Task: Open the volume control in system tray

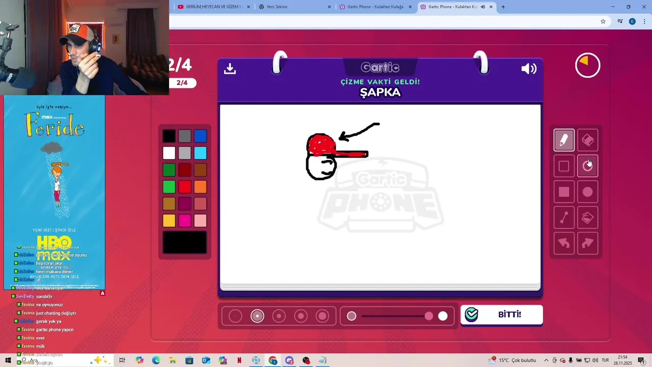Action: [595, 360]
